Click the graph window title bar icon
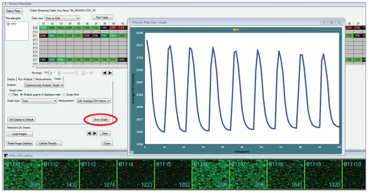This screenshot has height=193, width=369. point(131,22)
